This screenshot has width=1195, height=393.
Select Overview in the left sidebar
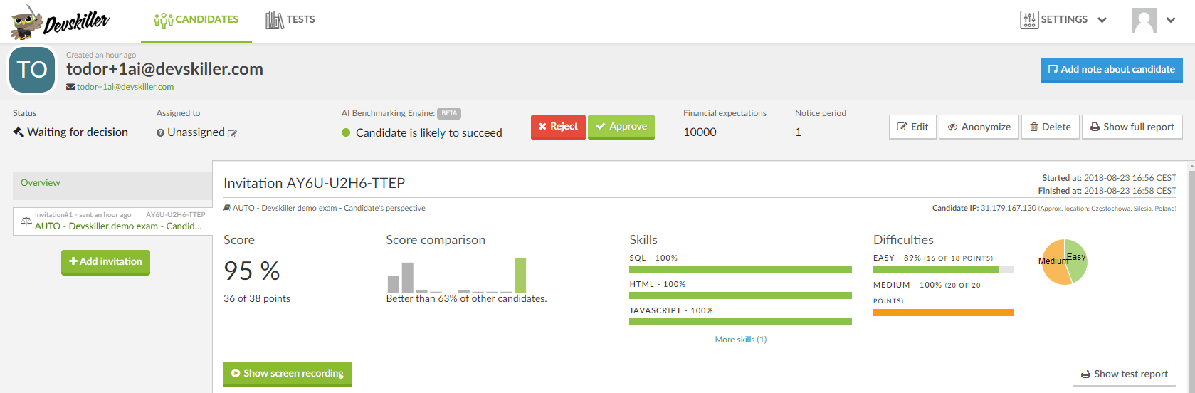pyautogui.click(x=41, y=183)
